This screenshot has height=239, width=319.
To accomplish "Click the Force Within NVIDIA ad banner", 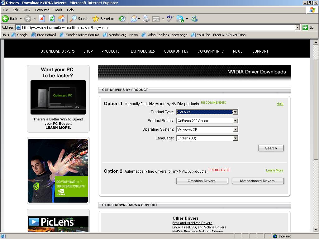I will [x=58, y=171].
